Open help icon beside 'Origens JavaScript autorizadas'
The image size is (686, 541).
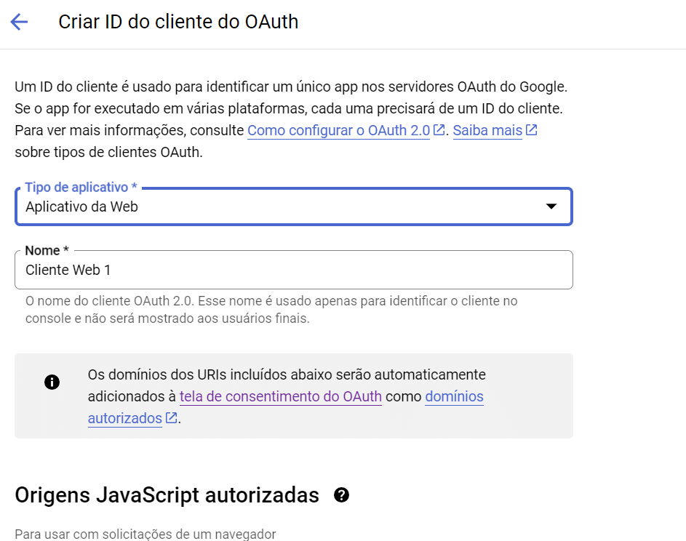341,495
